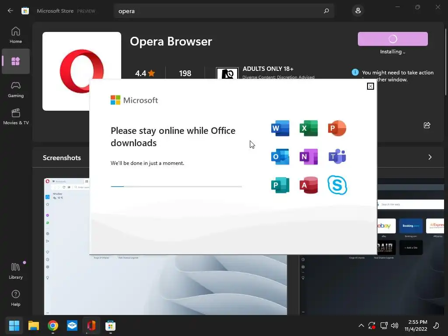Open the clock showing 2:55 PM

pos(416,325)
